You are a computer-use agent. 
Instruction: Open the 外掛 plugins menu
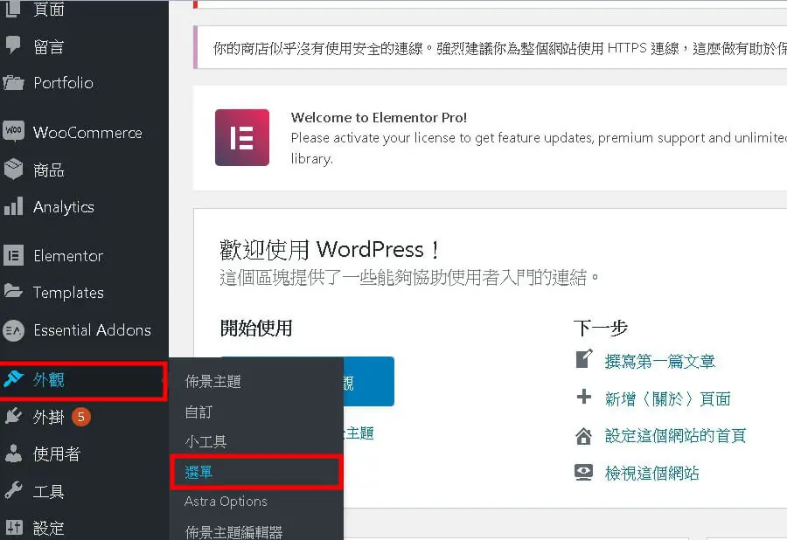(x=84, y=417)
